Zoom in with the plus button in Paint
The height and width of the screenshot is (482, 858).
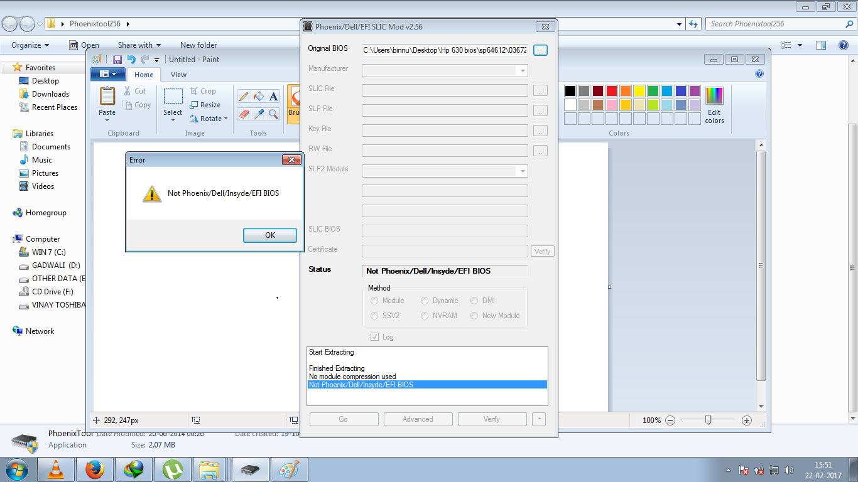pyautogui.click(x=747, y=420)
